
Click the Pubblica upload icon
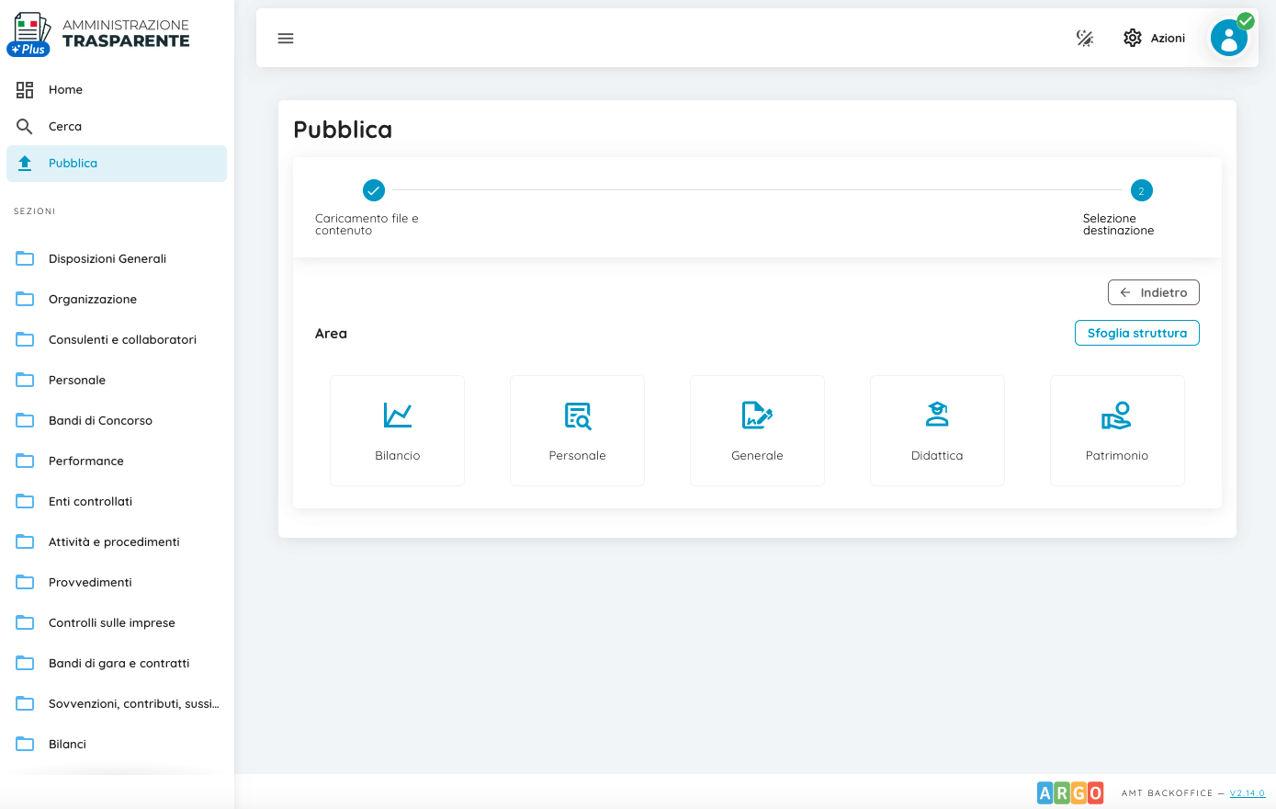(x=25, y=163)
